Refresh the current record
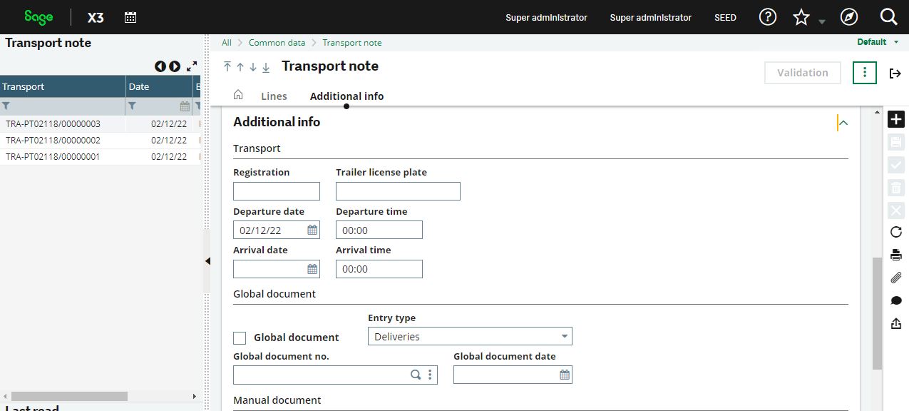Screen dimensions: 909x411 pos(895,230)
